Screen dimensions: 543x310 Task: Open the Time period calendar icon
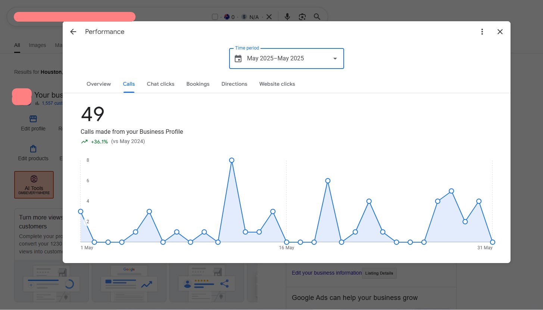coord(238,58)
